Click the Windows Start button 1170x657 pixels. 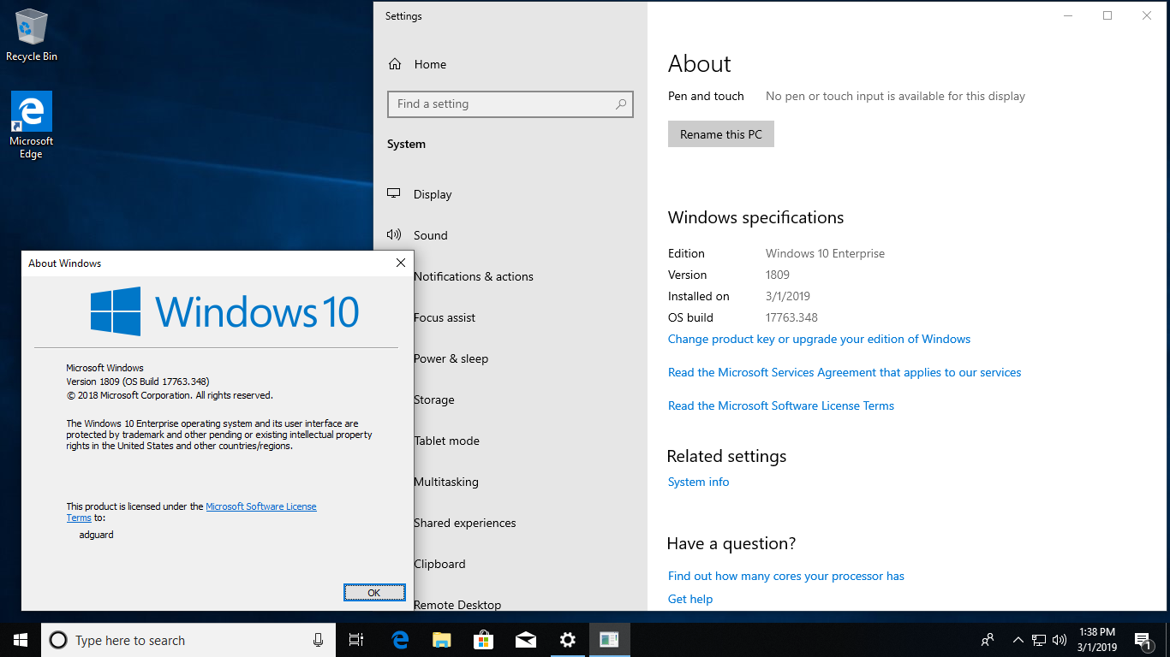coord(21,640)
